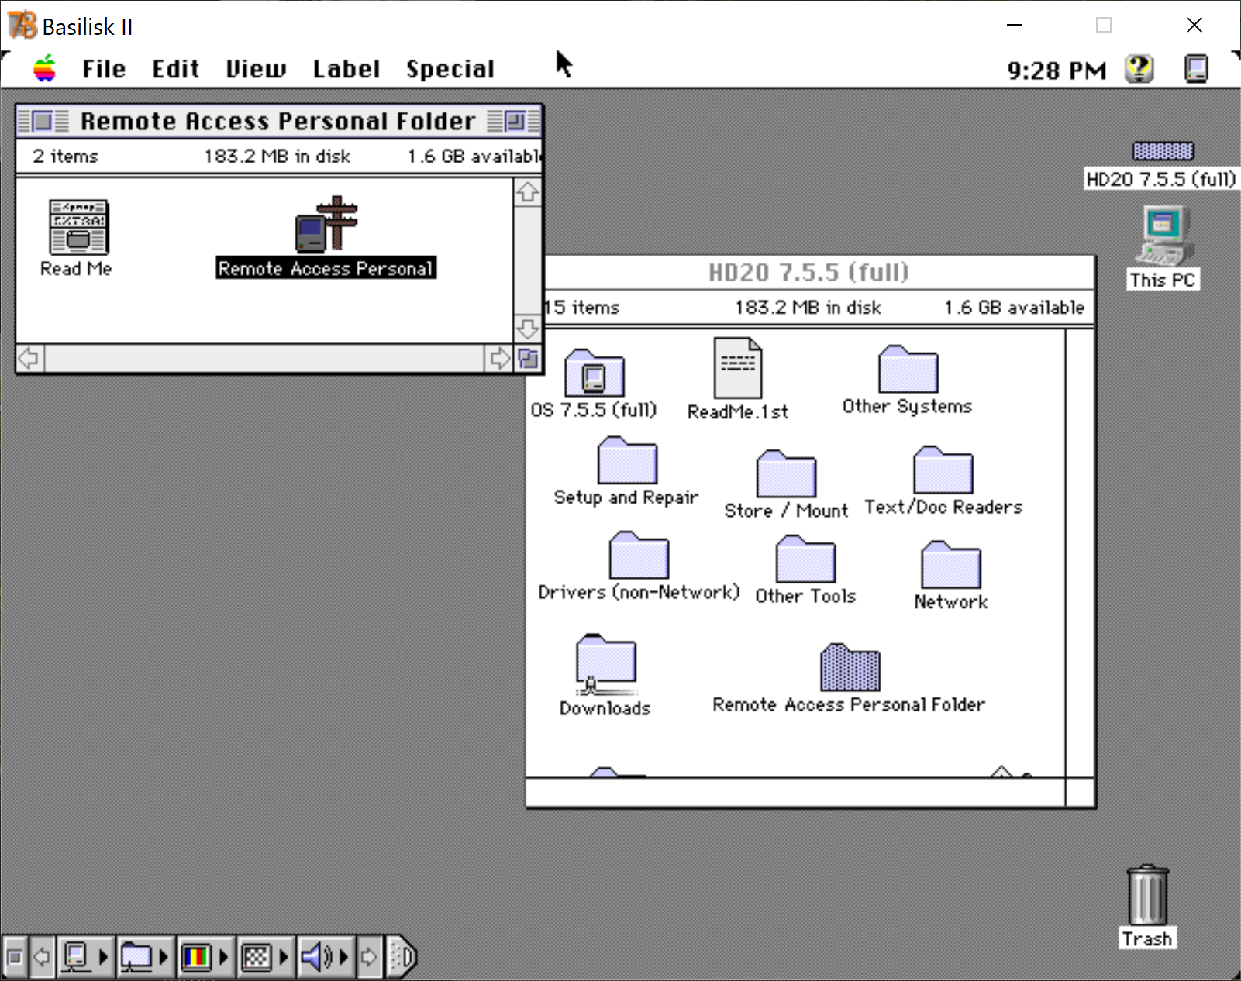Image resolution: width=1241 pixels, height=981 pixels.
Task: Open the AppleTalk Switch control strip module
Action: coord(84,958)
